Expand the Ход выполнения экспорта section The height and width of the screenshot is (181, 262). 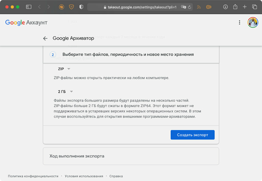click(x=131, y=156)
